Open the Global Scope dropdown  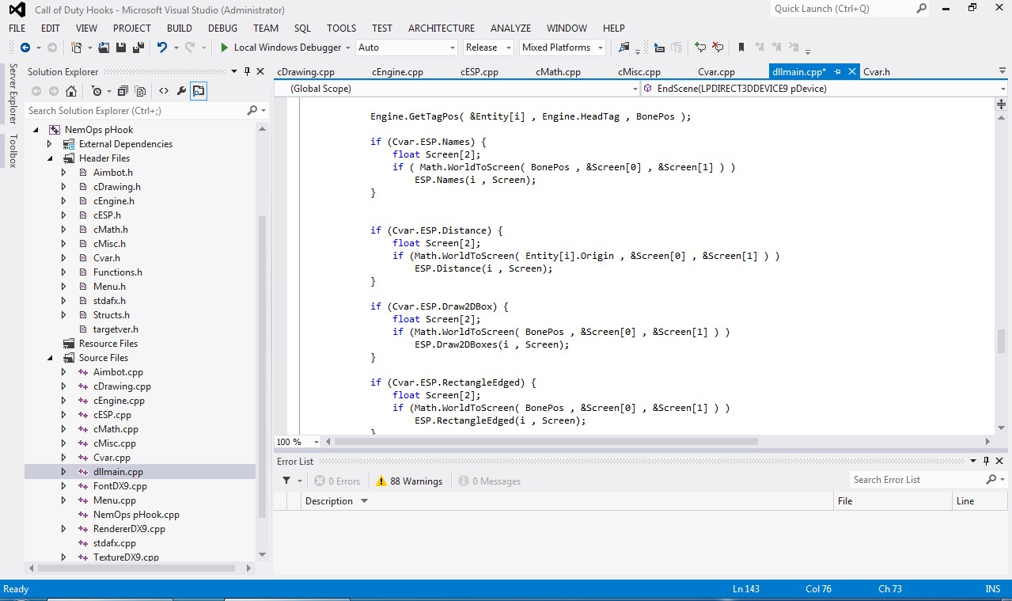point(635,89)
